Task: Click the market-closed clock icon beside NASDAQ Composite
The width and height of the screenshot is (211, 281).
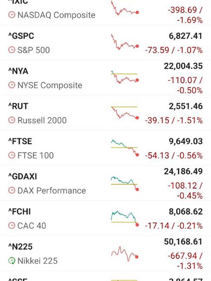Action: tap(12, 15)
